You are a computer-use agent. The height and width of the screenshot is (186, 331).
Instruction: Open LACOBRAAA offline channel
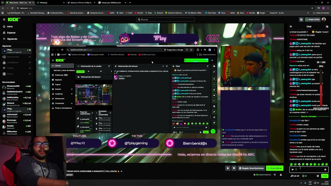[x=16, y=63]
